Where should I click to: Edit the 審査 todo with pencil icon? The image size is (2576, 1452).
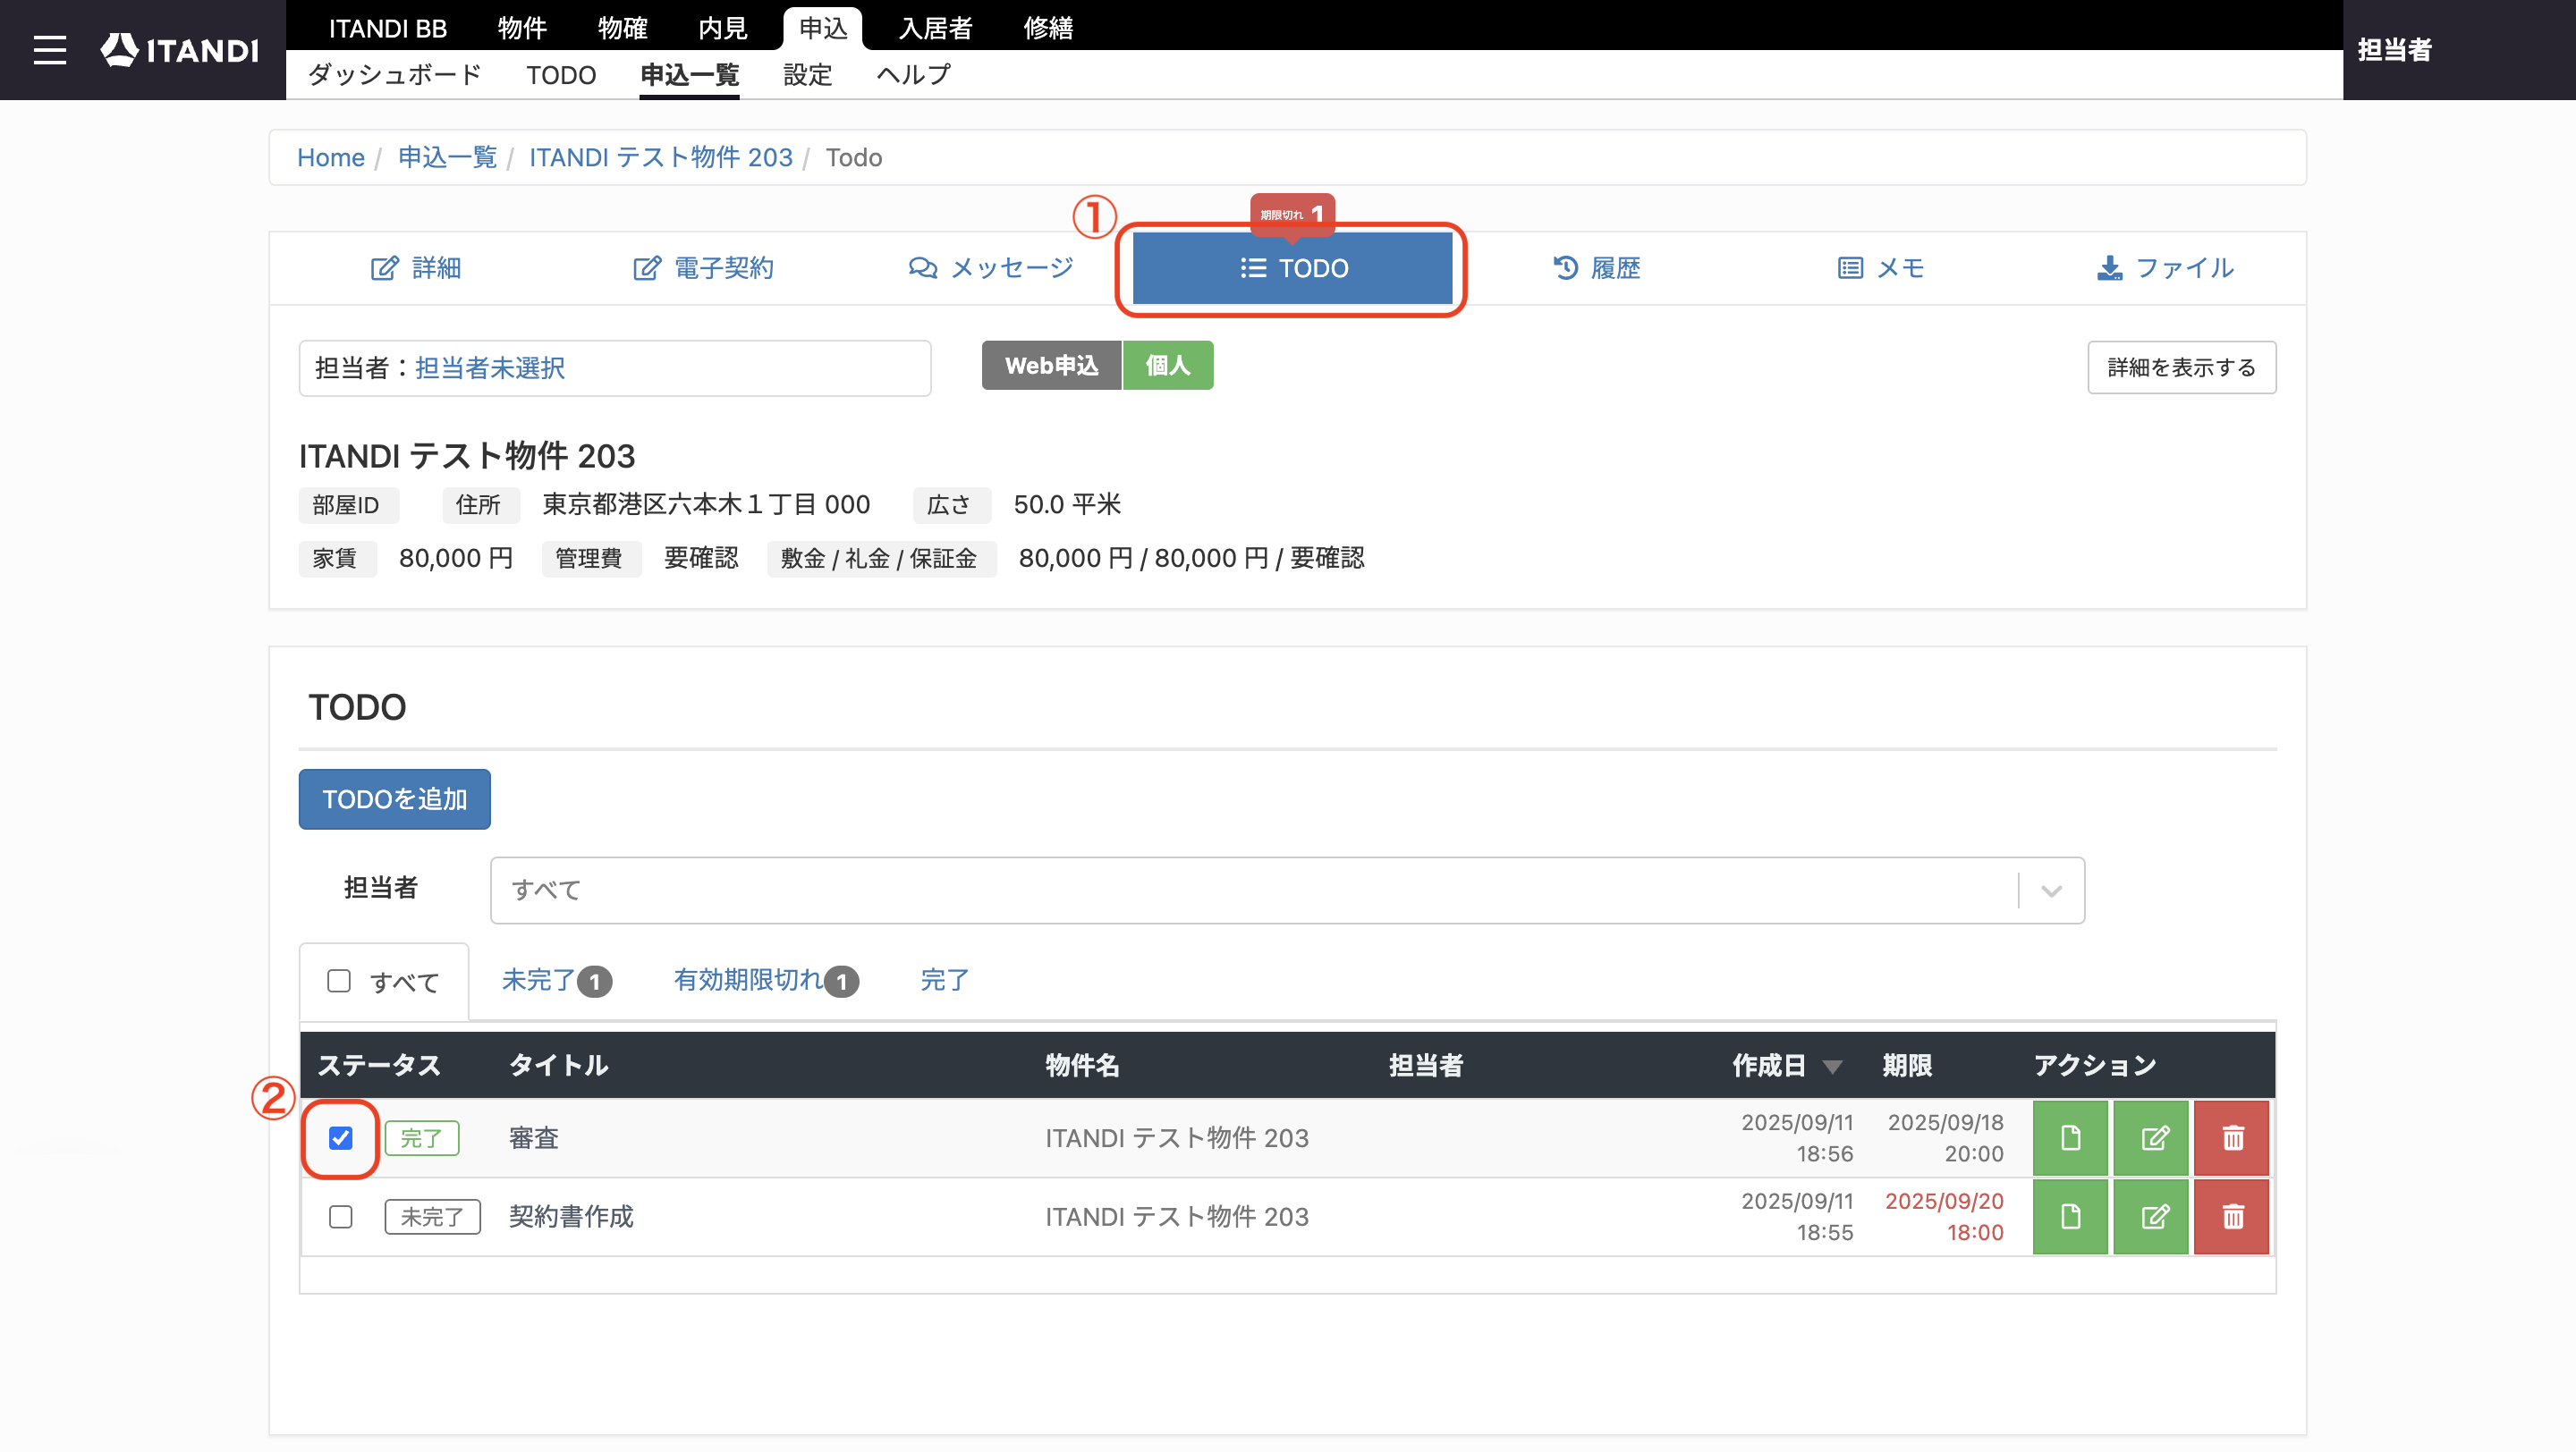(2152, 1137)
